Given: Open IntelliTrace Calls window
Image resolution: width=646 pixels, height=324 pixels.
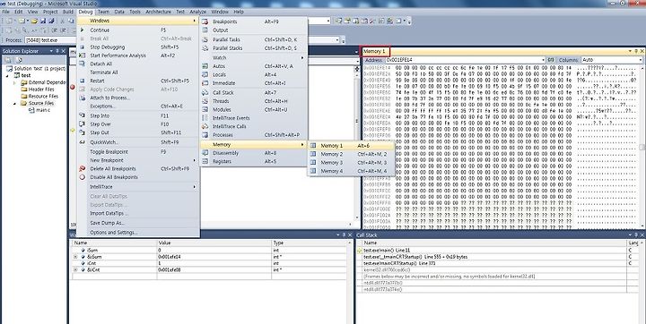Looking at the screenshot, I should (x=254, y=126).
